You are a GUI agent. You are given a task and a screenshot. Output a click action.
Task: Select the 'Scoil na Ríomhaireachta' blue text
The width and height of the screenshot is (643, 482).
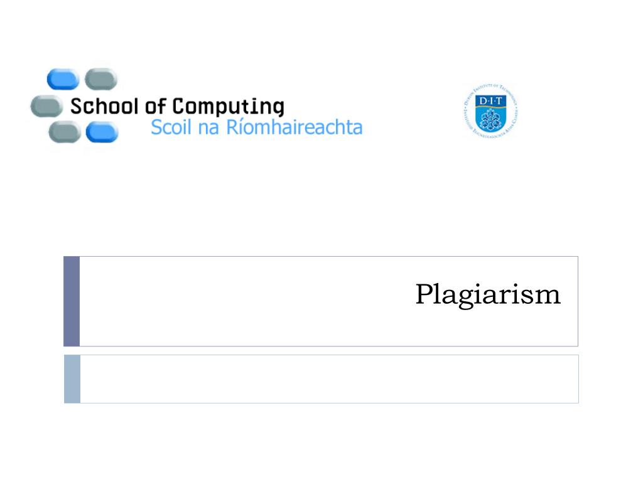coord(257,127)
